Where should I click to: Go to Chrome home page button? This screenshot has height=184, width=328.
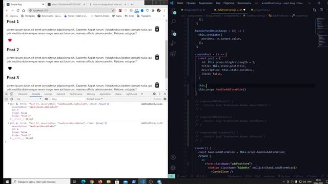point(24,10)
